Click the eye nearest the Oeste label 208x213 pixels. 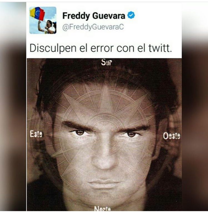point(131,134)
